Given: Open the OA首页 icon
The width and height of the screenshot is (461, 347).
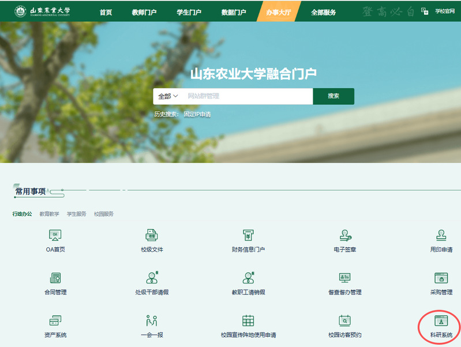Looking at the screenshot, I should click(55, 235).
